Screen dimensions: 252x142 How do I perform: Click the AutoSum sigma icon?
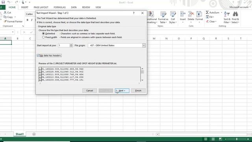[208, 12]
